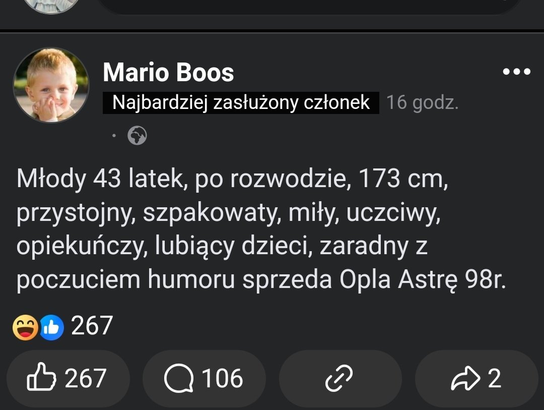This screenshot has width=544, height=410.
Task: Copy post link with chain icon
Action: pyautogui.click(x=339, y=379)
